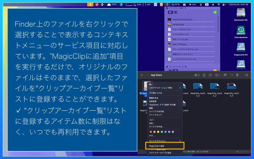
Task: Click the yellow trash can menu bar icon
Action: [201, 5]
